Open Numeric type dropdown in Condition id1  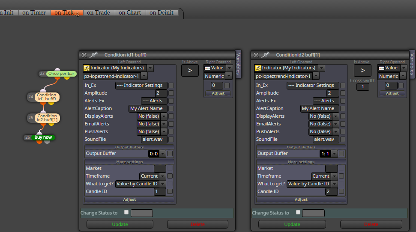pyautogui.click(x=229, y=76)
